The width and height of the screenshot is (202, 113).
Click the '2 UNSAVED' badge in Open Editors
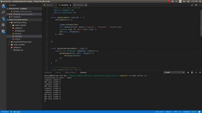[23, 8]
